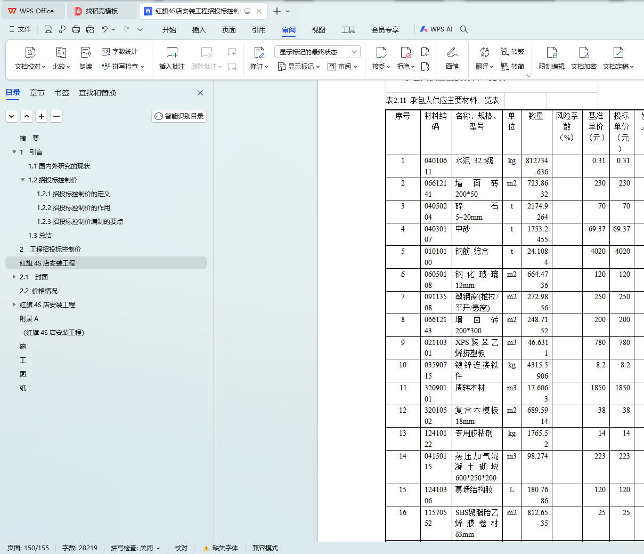The image size is (644, 554).
Task: Open the document proofreading tool 文档校对
Action: [30, 59]
